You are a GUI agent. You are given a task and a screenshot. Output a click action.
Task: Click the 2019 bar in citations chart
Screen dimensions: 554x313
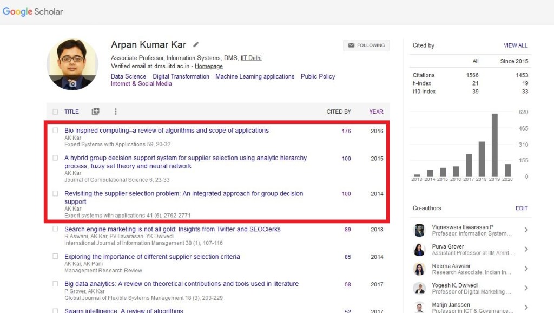tap(494, 145)
